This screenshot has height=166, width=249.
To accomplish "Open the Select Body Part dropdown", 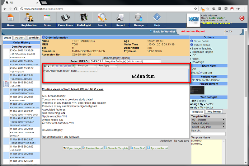I will (208, 127).
